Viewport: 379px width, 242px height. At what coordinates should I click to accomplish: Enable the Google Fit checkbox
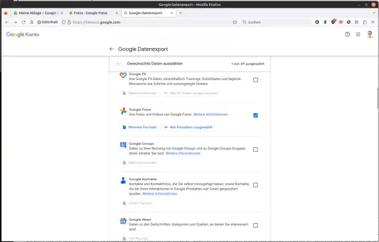pyautogui.click(x=255, y=80)
